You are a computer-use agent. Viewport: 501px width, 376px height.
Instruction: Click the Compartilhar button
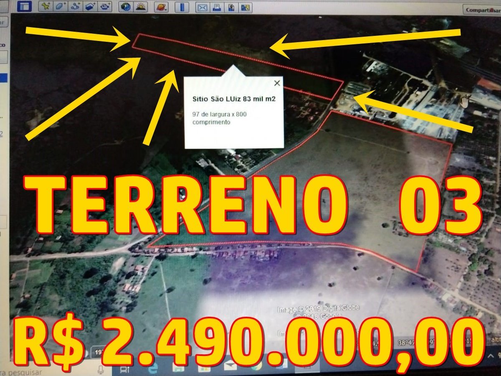[x=483, y=10]
